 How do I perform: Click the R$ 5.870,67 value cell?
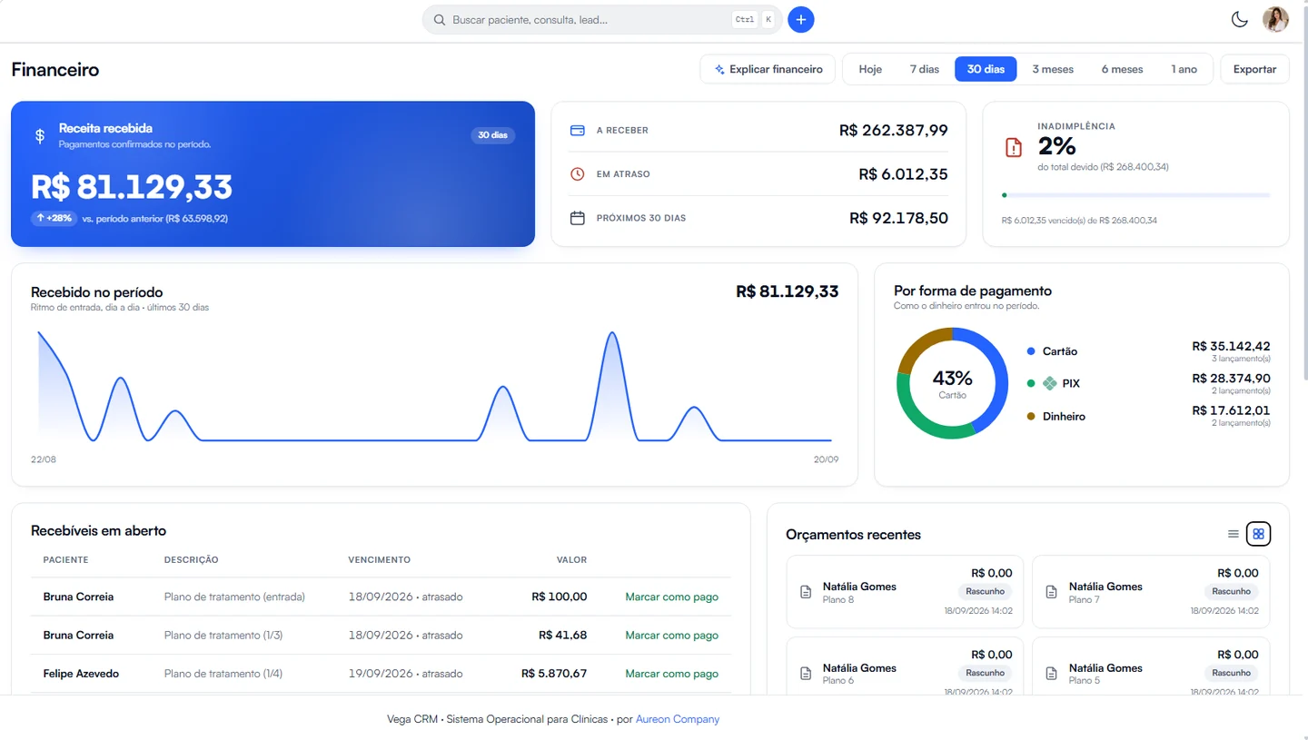554,673
